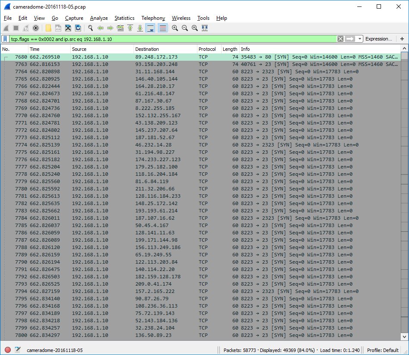Click the Open capture file folder icon

48,28
